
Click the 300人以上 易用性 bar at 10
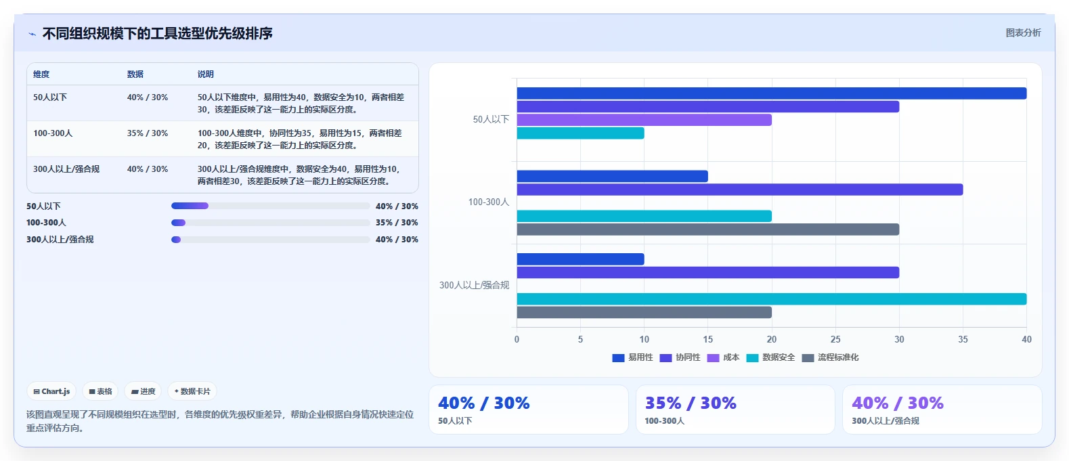pyautogui.click(x=581, y=259)
